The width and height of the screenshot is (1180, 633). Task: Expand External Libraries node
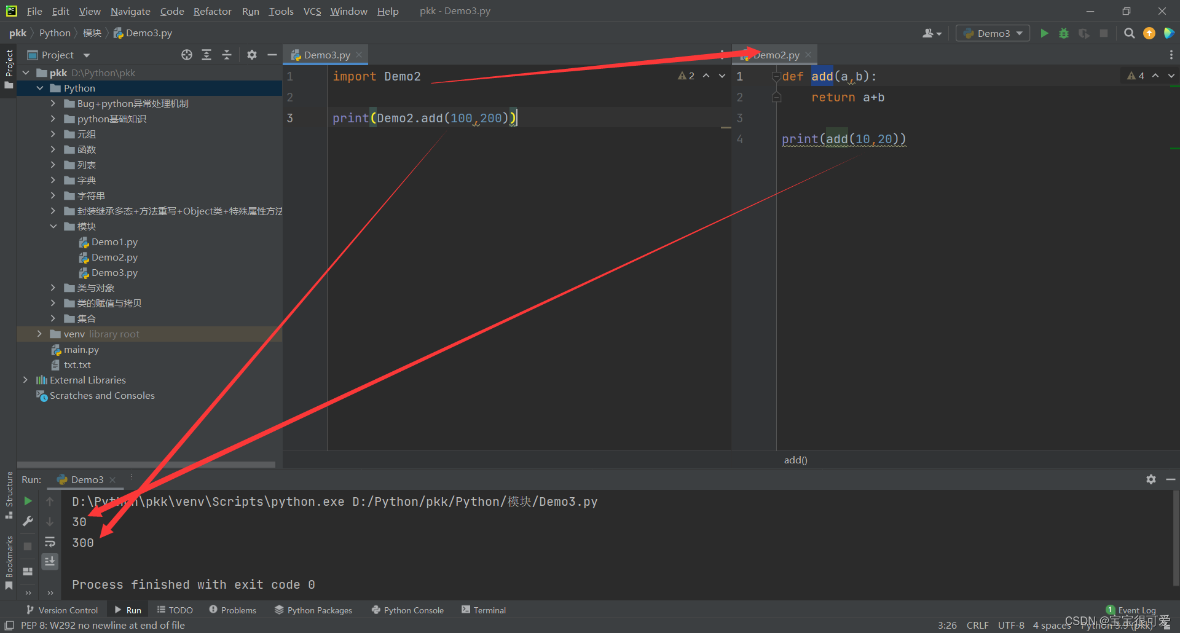click(x=25, y=380)
